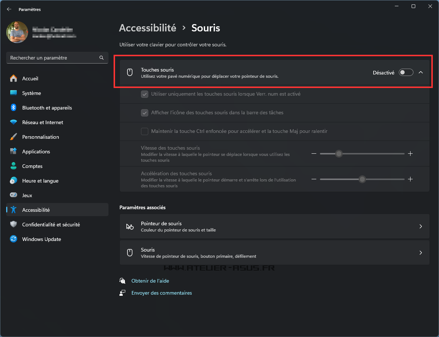The width and height of the screenshot is (439, 337).
Task: Click the Rechercher un paramètre search field
Action: pyautogui.click(x=53, y=58)
